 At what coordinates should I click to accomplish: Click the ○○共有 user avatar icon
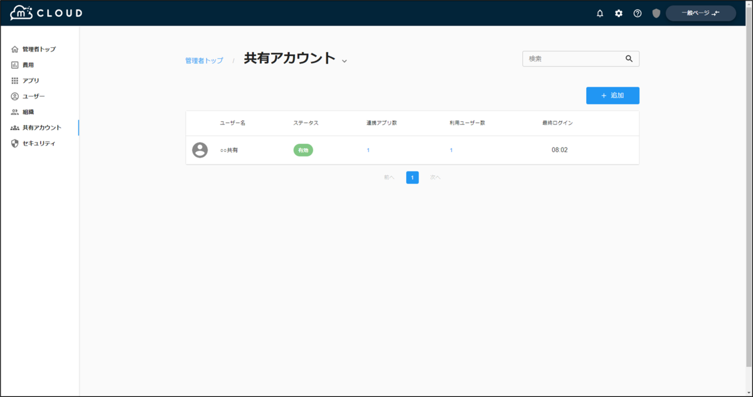(x=200, y=150)
